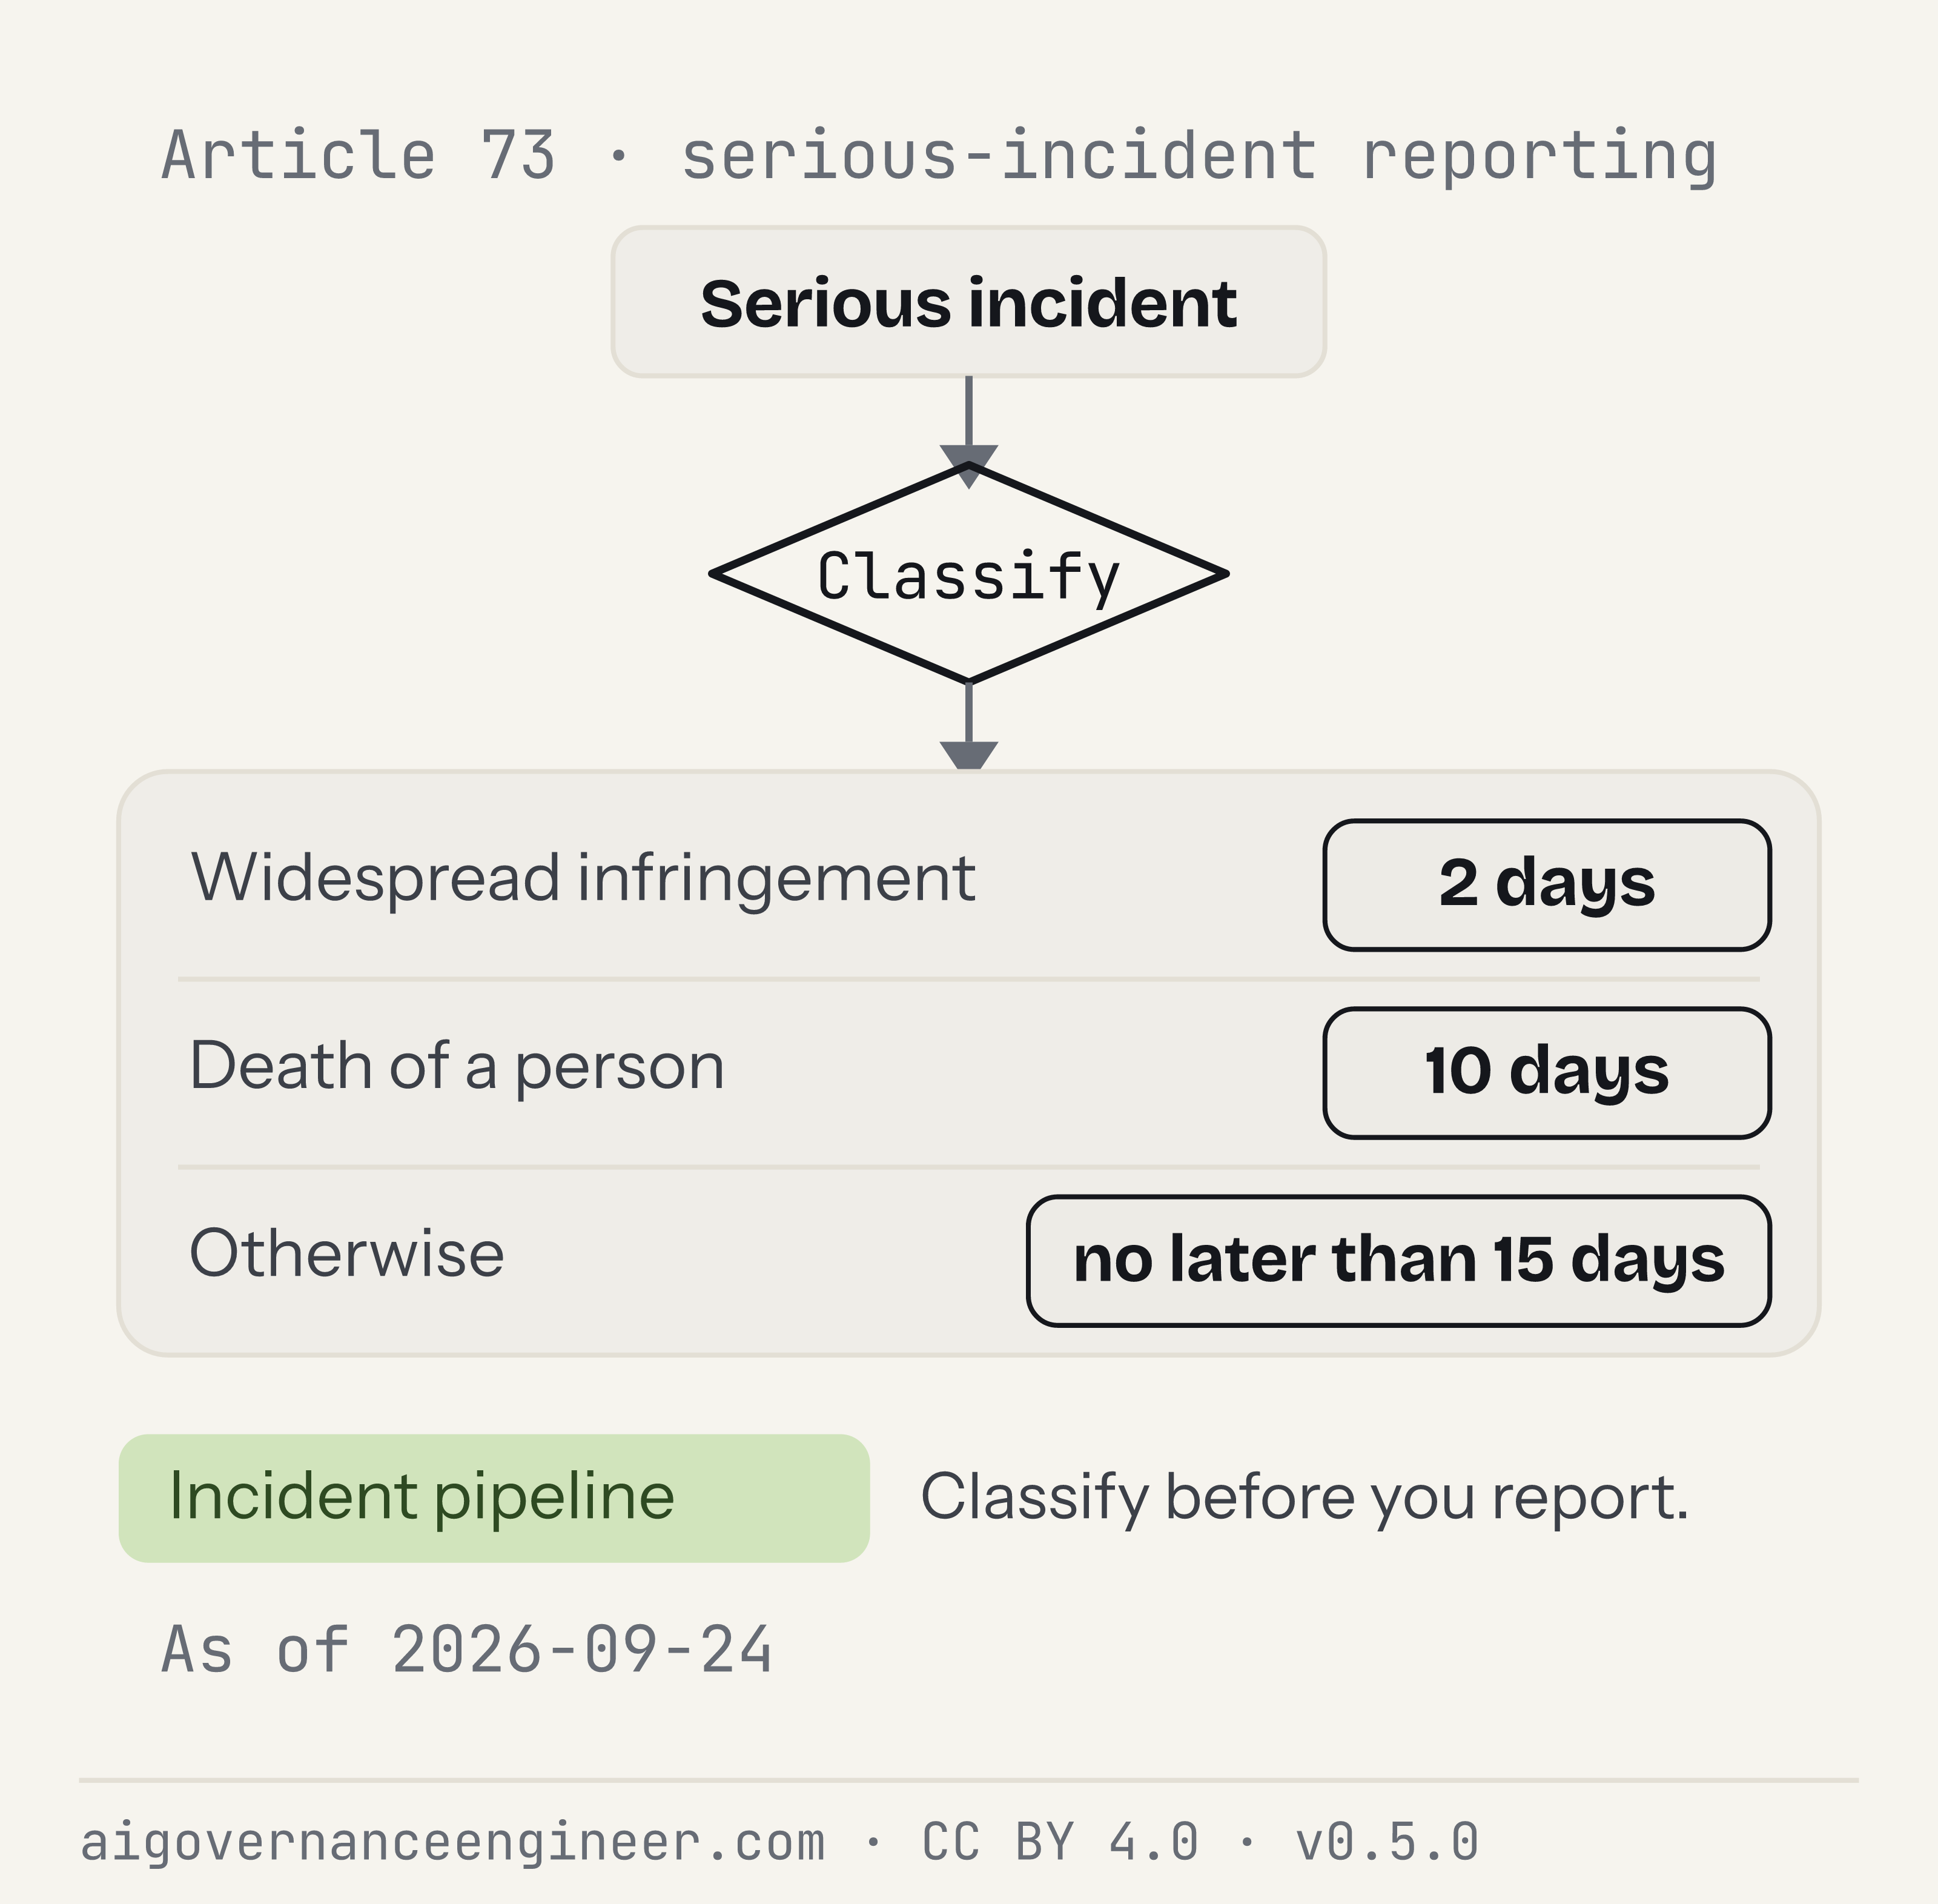
Task: Click the no later than 15 days badge
Action: 1398,1261
